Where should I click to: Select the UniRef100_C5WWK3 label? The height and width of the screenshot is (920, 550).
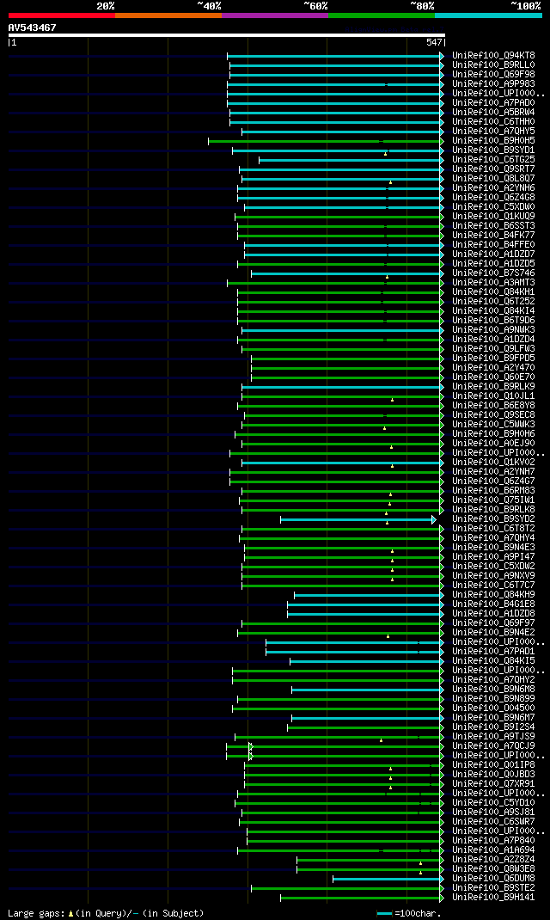point(493,424)
